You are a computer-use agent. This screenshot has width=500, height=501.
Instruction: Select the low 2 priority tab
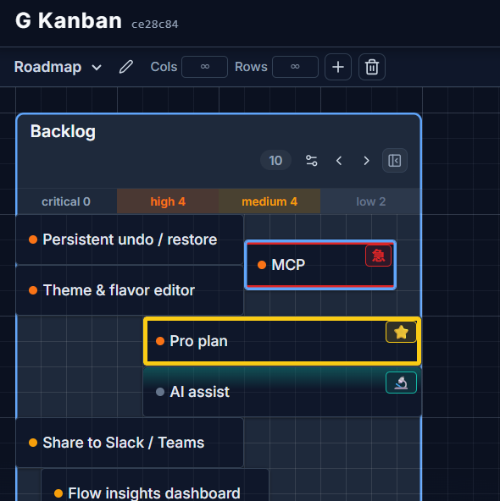coord(370,201)
